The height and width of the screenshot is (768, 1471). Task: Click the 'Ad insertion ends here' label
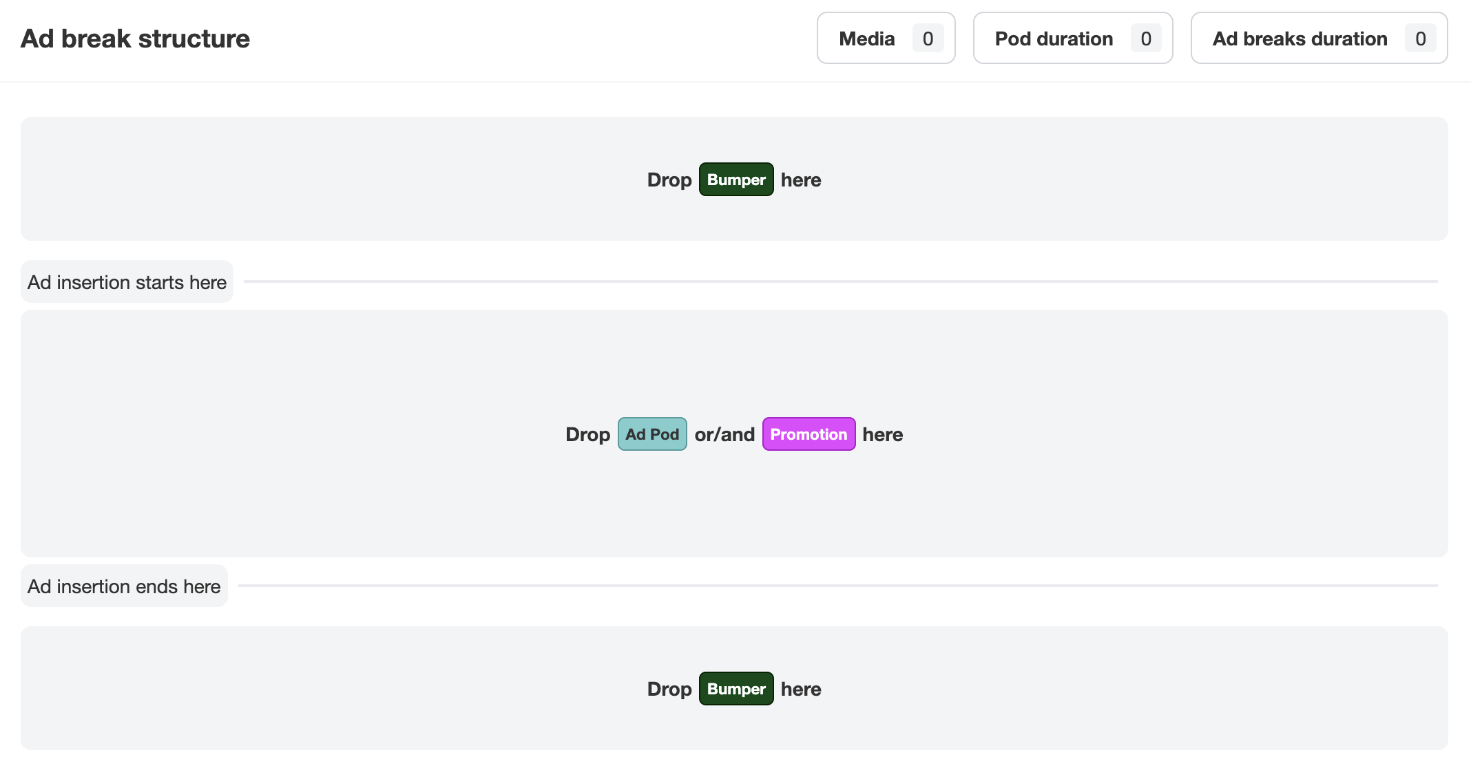click(x=124, y=586)
